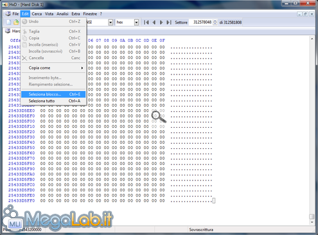Go to previous sector arrow
The width and height of the screenshot is (318, 235).
coord(154,22)
